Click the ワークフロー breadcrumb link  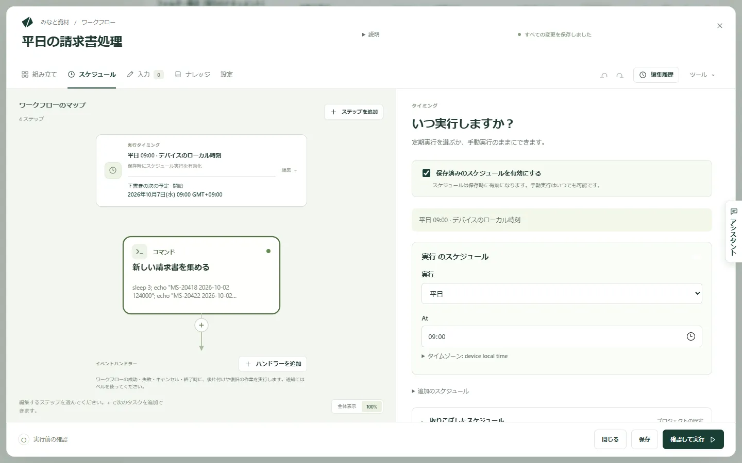(x=98, y=22)
